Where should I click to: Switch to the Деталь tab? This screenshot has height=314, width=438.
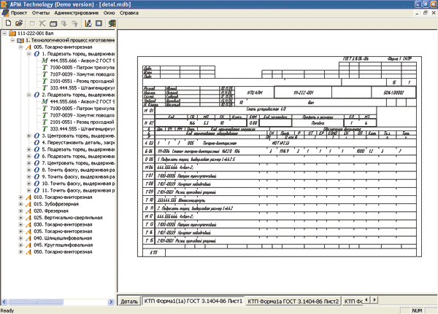(129, 299)
